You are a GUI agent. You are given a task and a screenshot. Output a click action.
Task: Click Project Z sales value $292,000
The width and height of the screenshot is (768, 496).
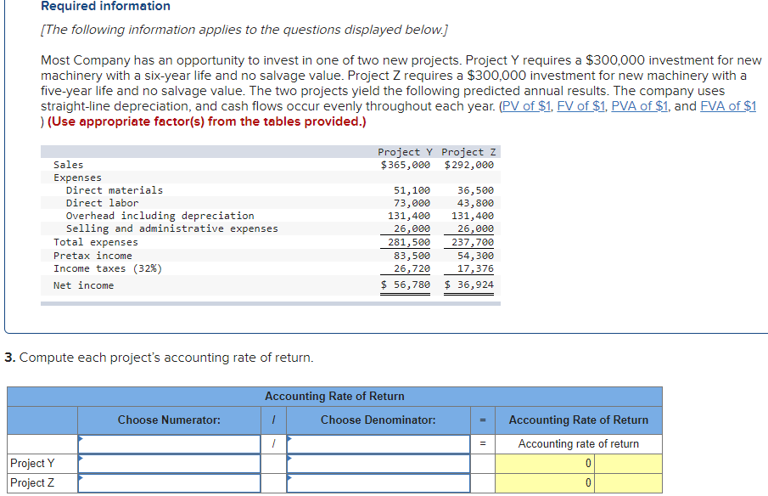pos(469,165)
